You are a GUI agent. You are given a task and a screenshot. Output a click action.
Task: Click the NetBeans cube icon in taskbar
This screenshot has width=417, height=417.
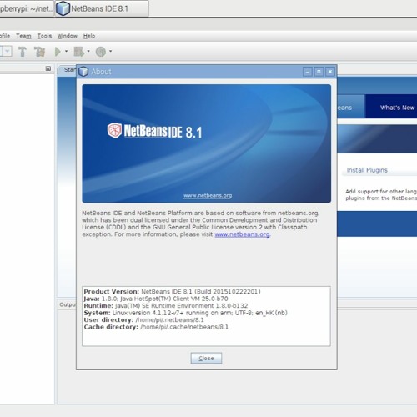click(63, 8)
